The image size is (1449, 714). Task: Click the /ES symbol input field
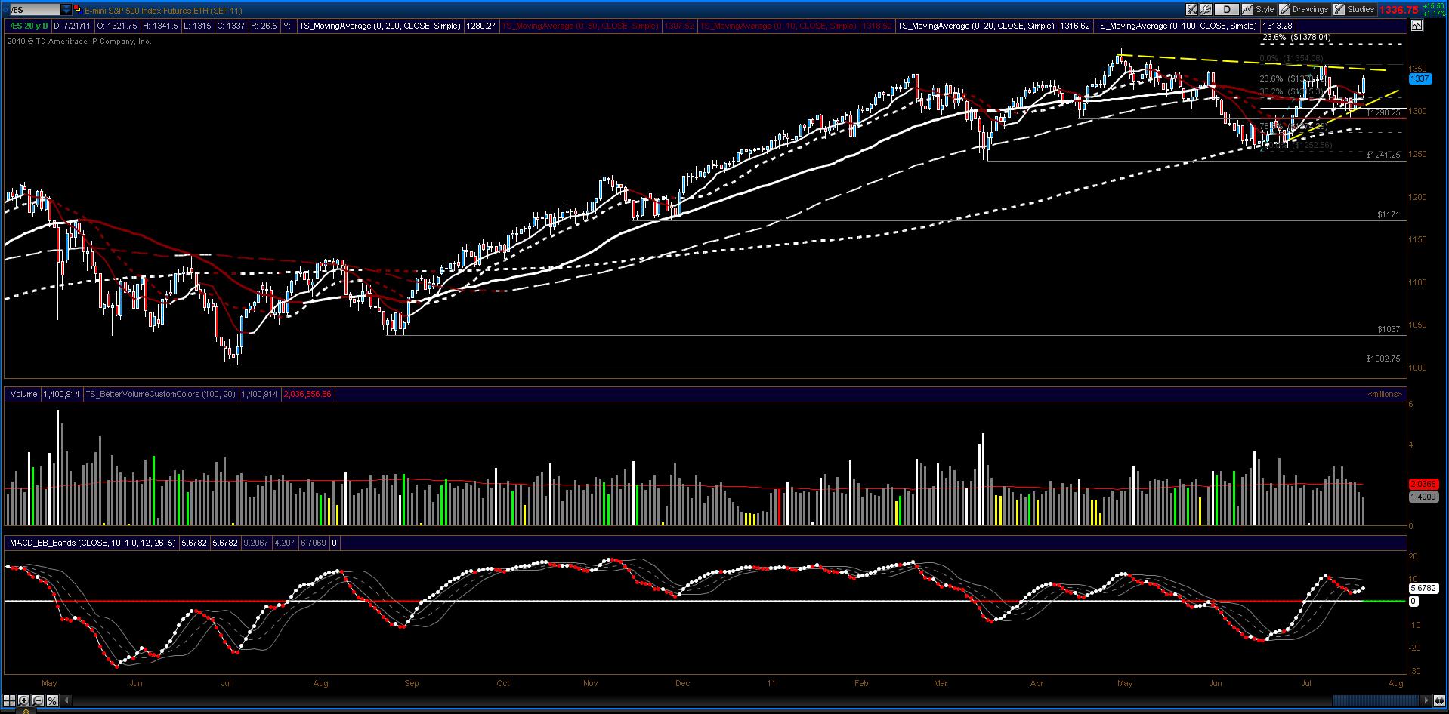[34, 9]
